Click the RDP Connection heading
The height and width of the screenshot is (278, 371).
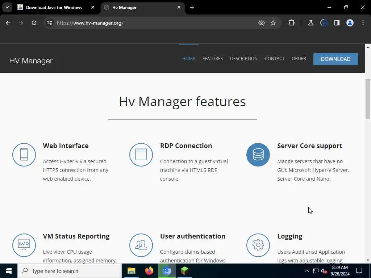point(186,146)
